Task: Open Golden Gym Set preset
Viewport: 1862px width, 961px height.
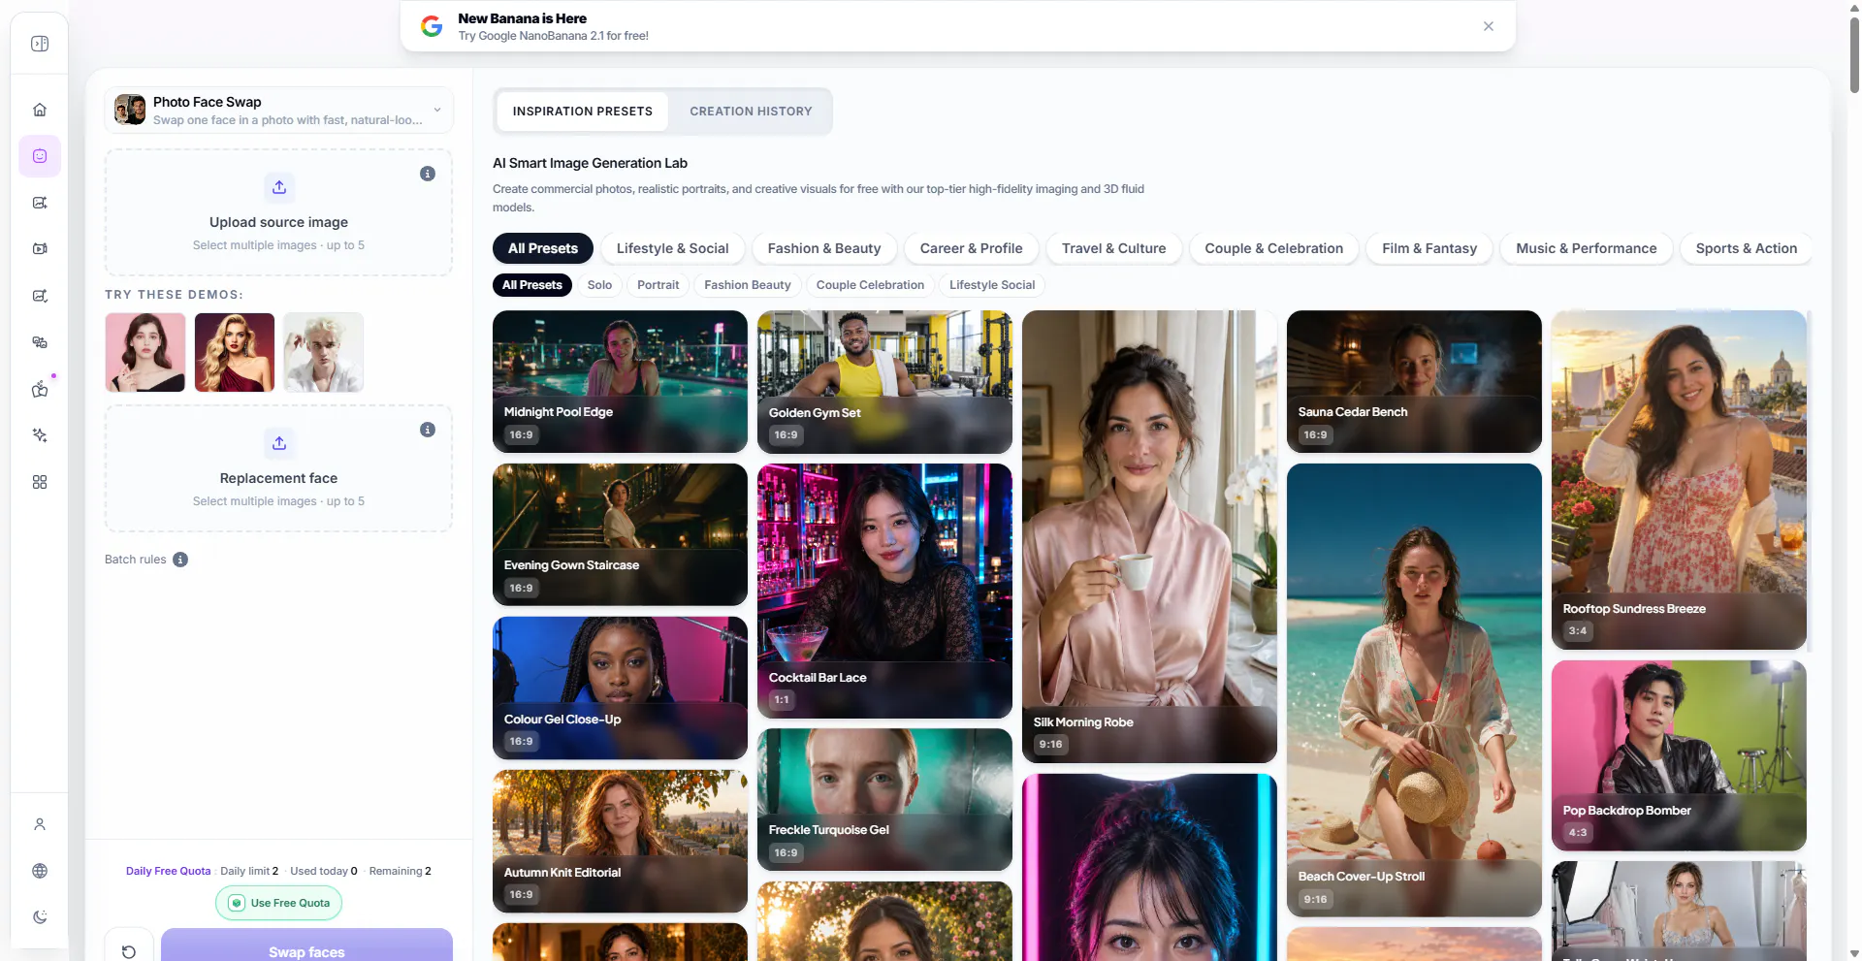Action: click(884, 381)
